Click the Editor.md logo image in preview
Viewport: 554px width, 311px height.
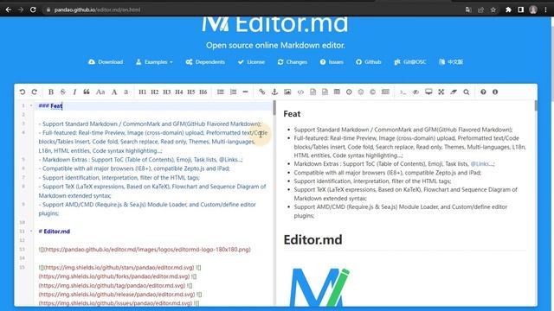click(319, 287)
